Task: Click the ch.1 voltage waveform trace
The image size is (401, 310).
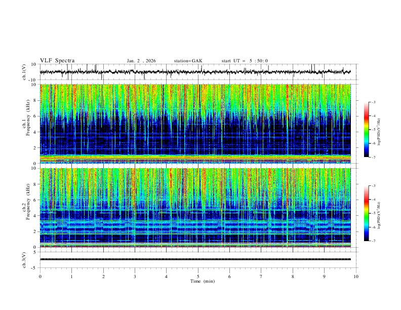Action: (x=195, y=72)
